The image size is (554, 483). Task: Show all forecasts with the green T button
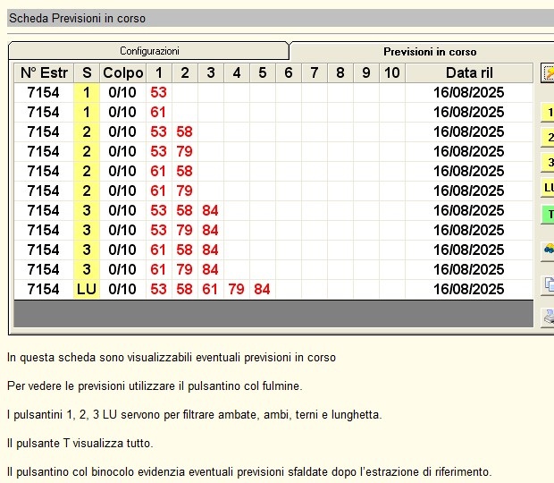[x=547, y=215]
